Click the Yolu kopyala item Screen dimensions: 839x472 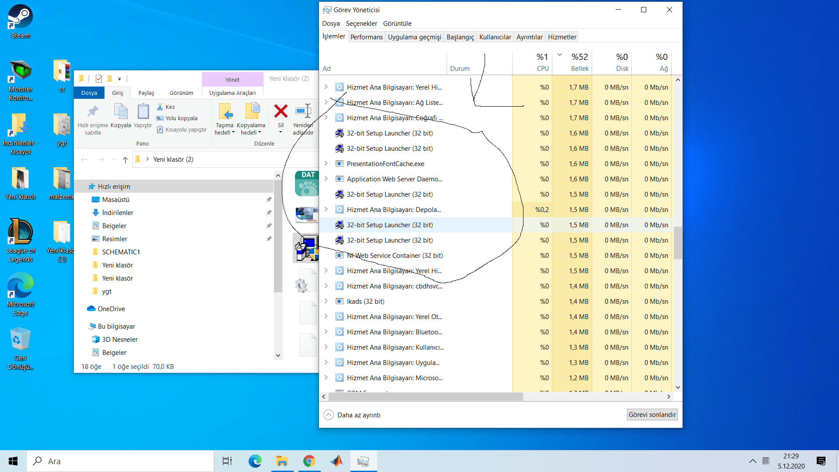click(x=177, y=118)
